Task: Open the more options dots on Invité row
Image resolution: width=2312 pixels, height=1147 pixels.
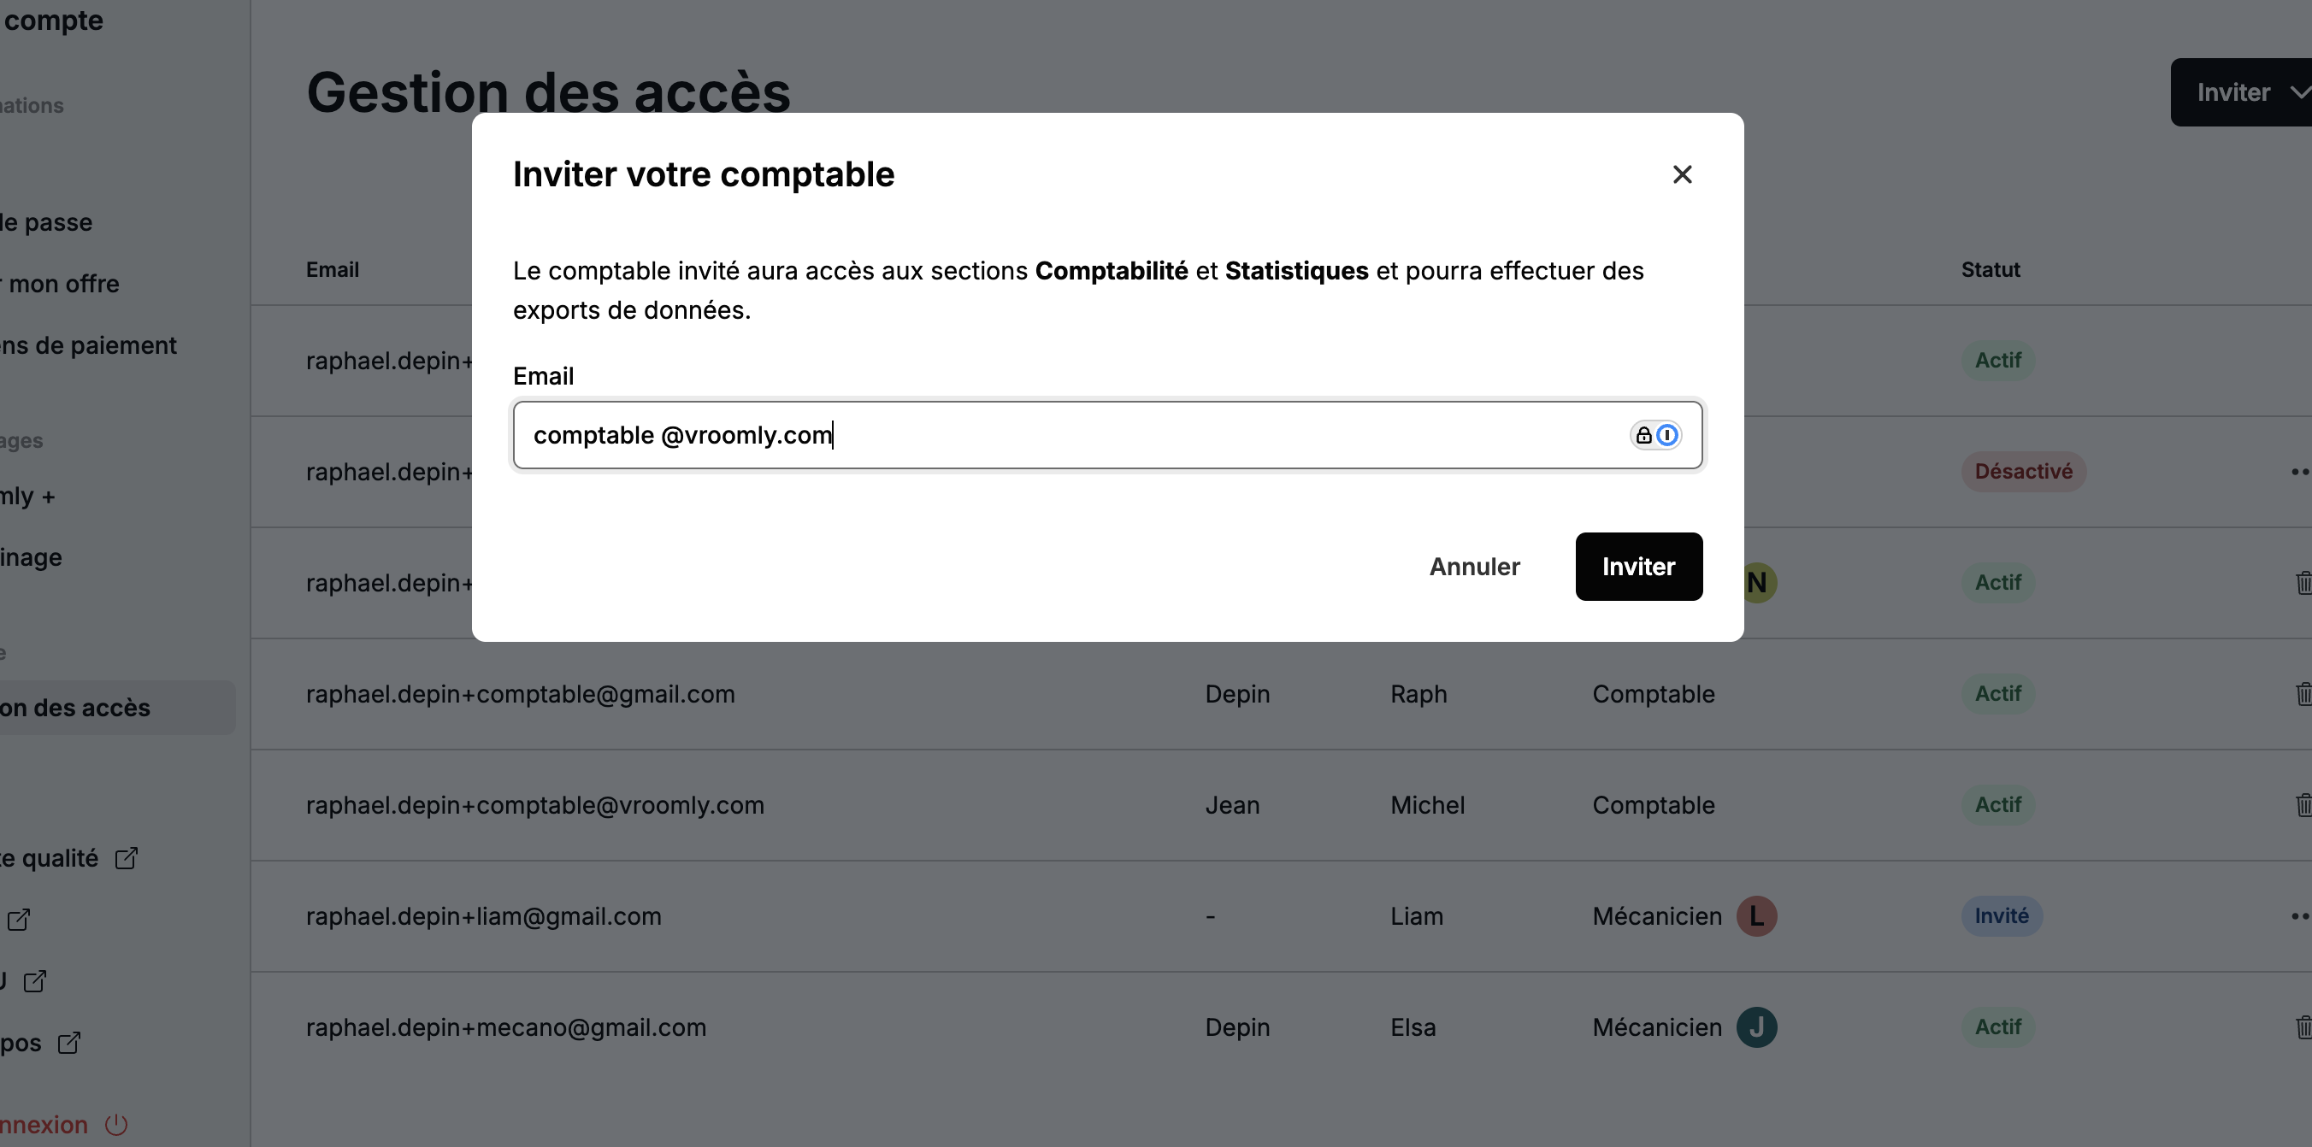Action: pos(2301,916)
